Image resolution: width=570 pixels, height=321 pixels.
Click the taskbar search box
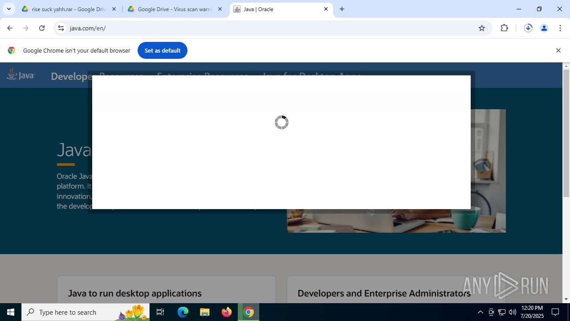pos(85,312)
